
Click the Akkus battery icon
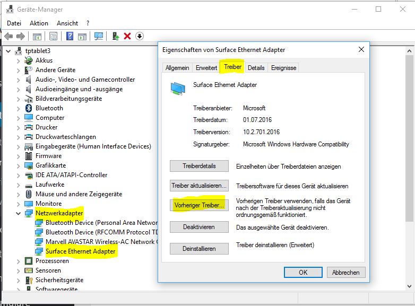pos(28,60)
